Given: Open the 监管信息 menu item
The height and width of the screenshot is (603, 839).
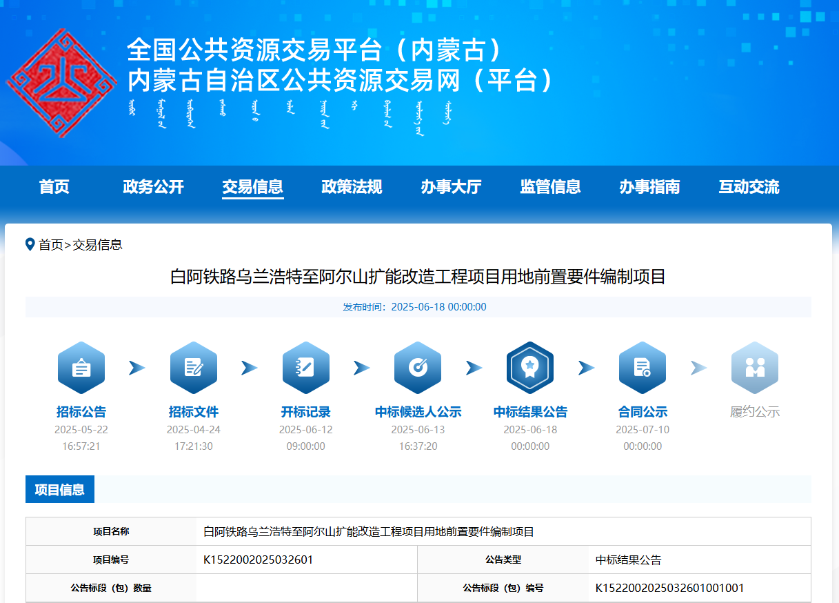Looking at the screenshot, I should click(551, 187).
